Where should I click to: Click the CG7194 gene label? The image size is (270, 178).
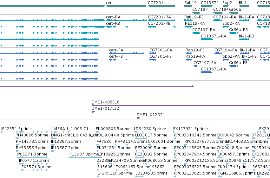(x=221, y=9)
